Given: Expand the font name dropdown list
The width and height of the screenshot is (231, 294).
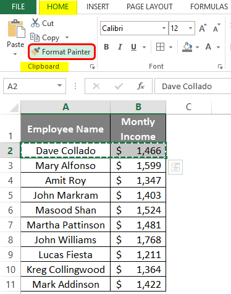Looking at the screenshot, I should click(164, 28).
